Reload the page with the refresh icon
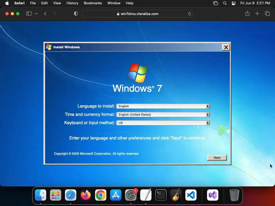Screen dimensions: 275x206 point(189,14)
